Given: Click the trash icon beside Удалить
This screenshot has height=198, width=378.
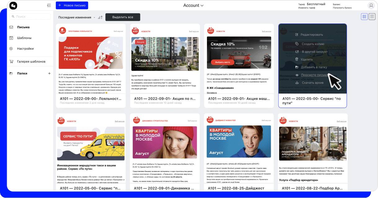Looking at the screenshot, I should click(x=297, y=59).
